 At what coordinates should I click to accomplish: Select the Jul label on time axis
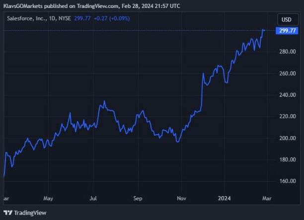93,198
